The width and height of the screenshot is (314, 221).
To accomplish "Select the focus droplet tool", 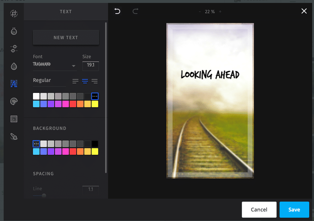I will pos(14,66).
